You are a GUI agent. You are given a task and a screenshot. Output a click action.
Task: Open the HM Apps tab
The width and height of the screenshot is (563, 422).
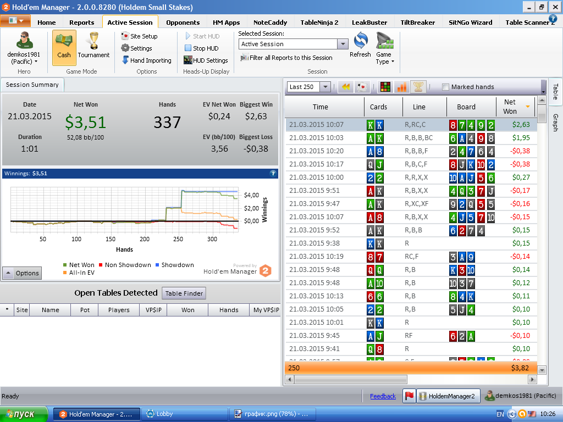pyautogui.click(x=226, y=22)
